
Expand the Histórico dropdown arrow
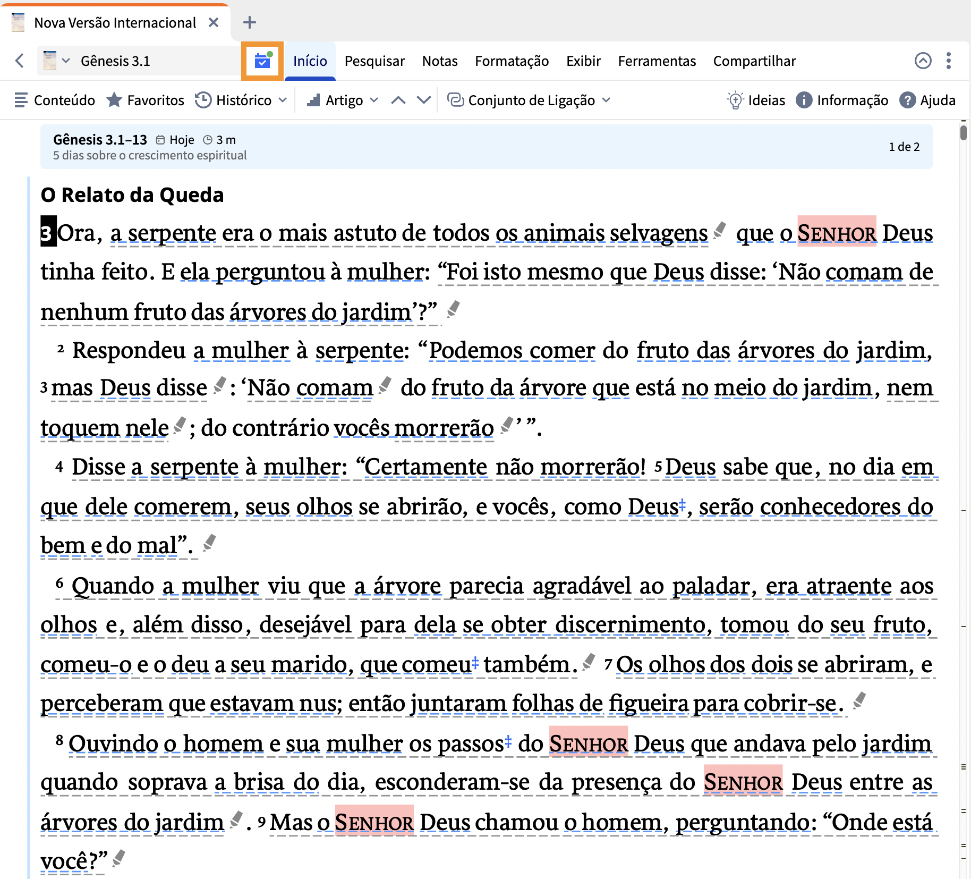coord(283,100)
